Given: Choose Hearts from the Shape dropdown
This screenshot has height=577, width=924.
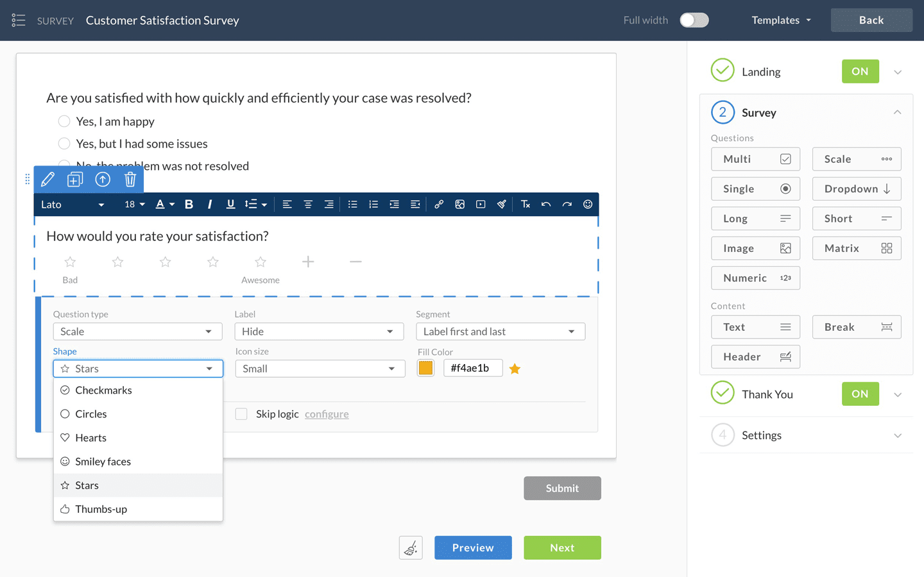Looking at the screenshot, I should 90,437.
